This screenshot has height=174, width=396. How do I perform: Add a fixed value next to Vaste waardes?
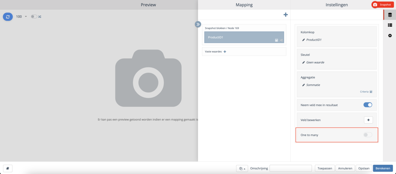[225, 52]
